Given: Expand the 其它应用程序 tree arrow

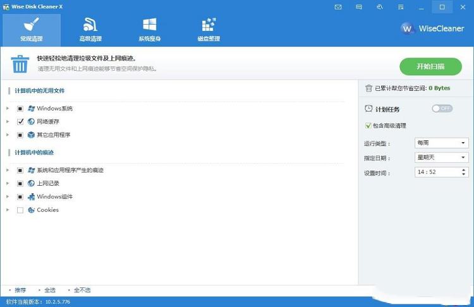Looking at the screenshot, I should [x=8, y=135].
